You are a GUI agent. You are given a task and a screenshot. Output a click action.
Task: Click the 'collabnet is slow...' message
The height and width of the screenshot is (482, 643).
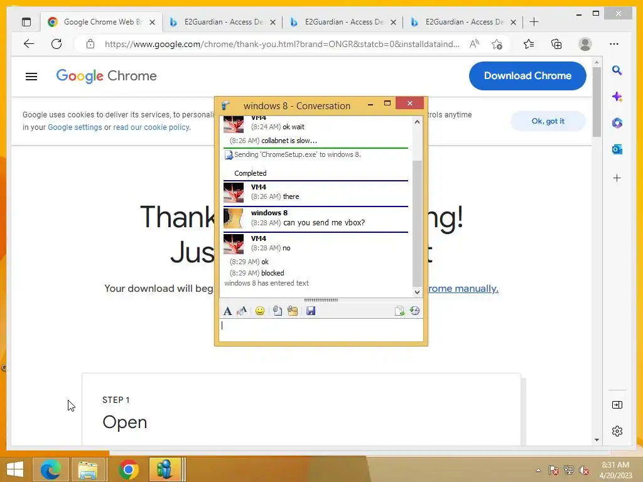289,141
